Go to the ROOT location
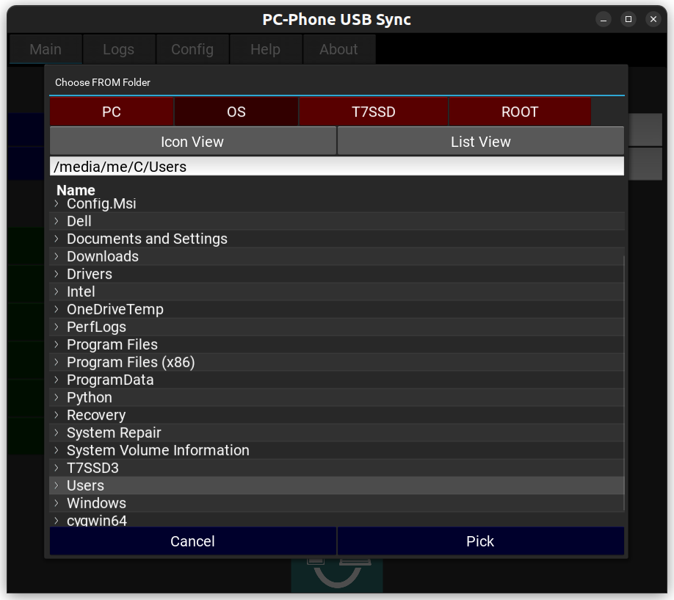This screenshot has width=674, height=600. pos(520,112)
